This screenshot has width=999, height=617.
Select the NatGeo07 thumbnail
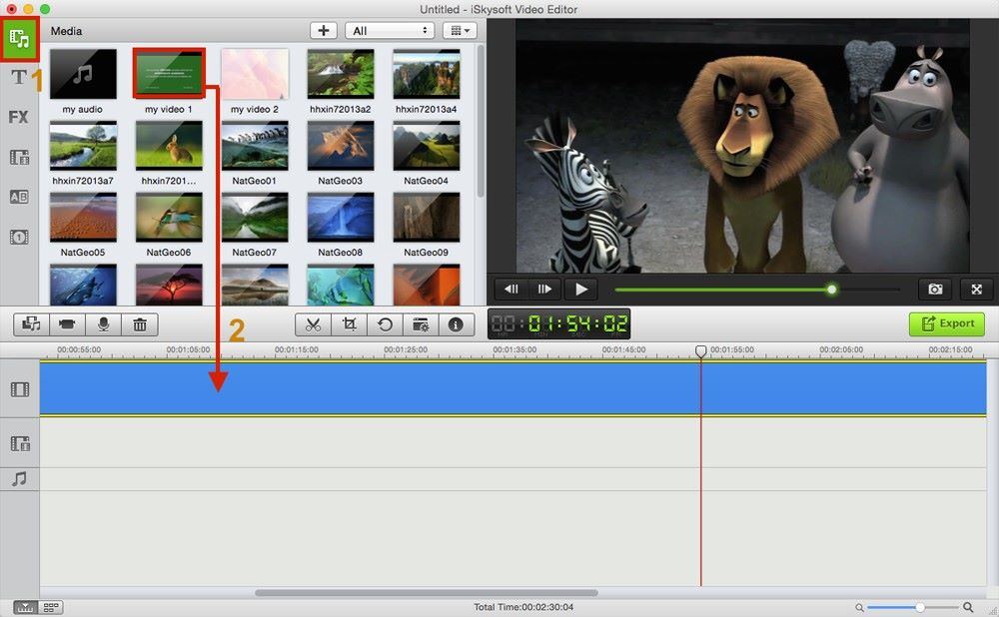pos(255,217)
